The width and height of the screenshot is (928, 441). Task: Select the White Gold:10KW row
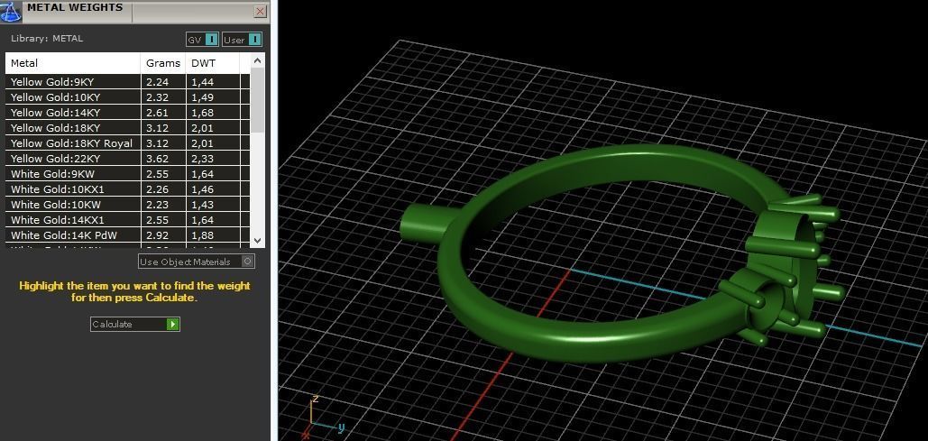point(127,205)
